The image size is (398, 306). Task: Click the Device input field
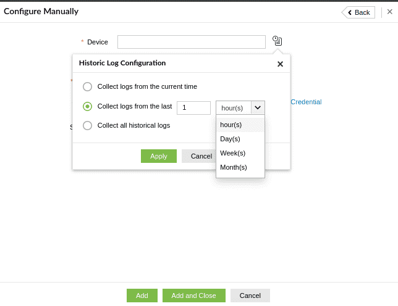[x=192, y=42]
